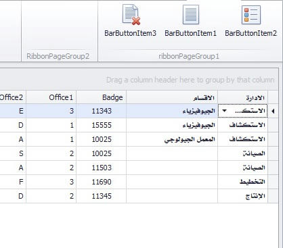The width and height of the screenshot is (283, 248).
Task: Click الاستكشاف in the المعمل الجيولوجي row
Action: pyautogui.click(x=243, y=139)
